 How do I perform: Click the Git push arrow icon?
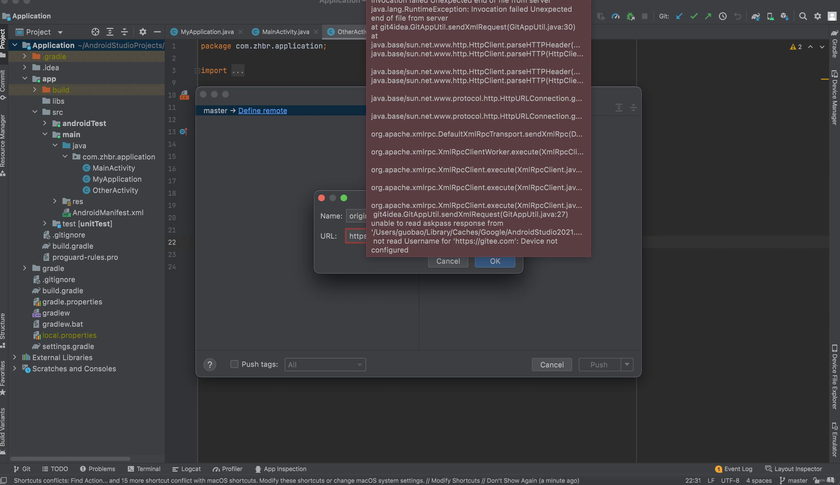pyautogui.click(x=708, y=16)
